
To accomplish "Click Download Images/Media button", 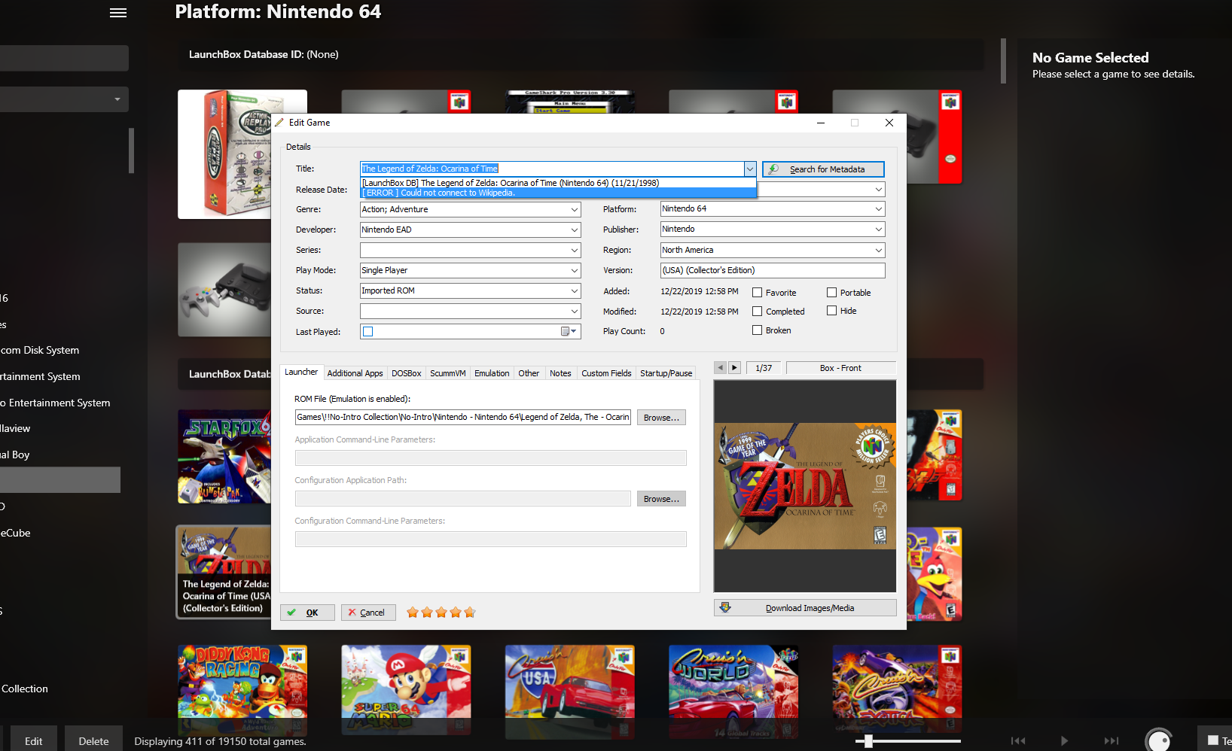I will tap(805, 608).
